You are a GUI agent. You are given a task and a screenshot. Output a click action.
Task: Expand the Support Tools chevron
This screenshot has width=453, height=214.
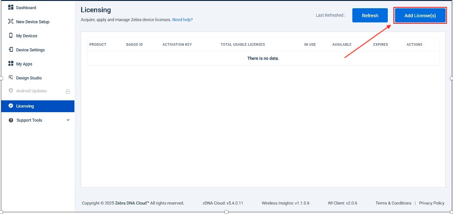point(68,120)
